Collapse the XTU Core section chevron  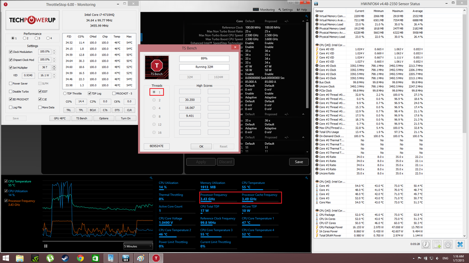(303, 22)
